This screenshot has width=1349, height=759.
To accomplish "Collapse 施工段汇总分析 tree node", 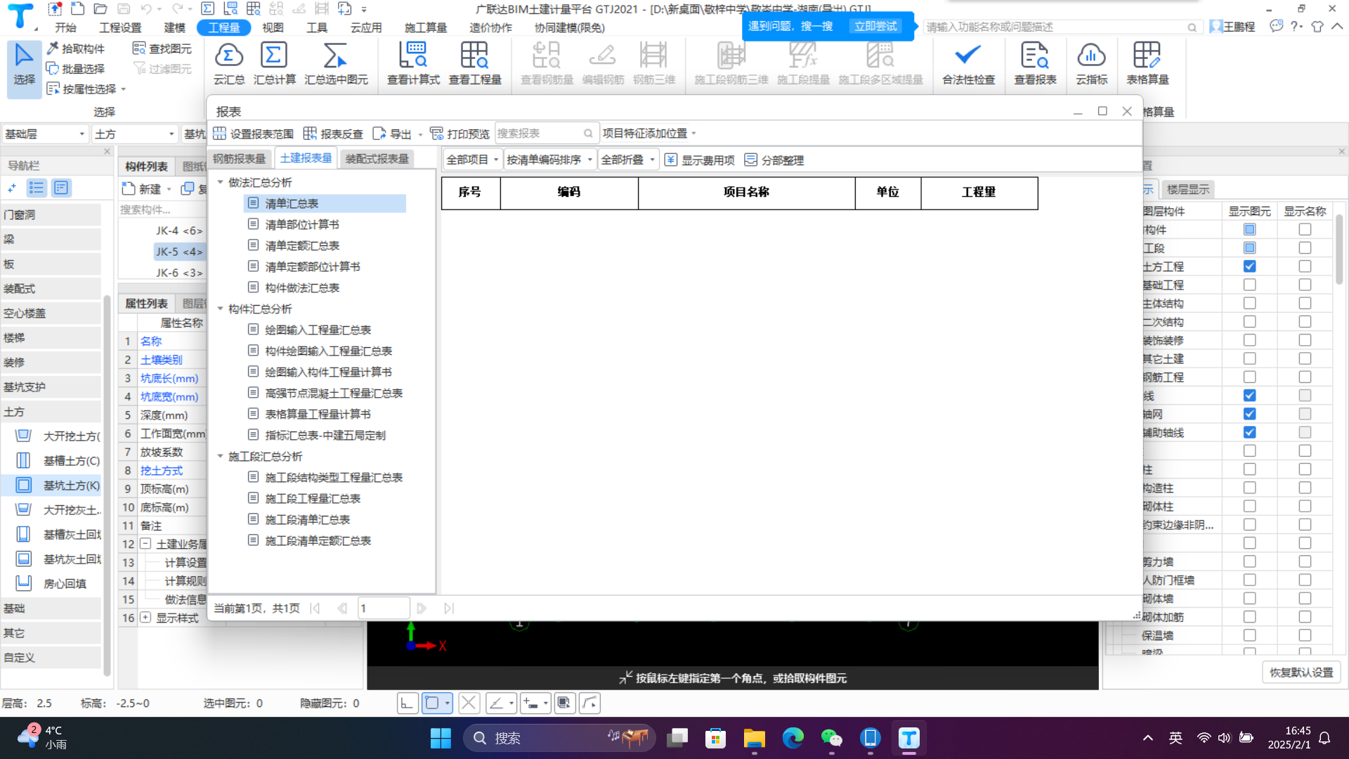I will (220, 456).
